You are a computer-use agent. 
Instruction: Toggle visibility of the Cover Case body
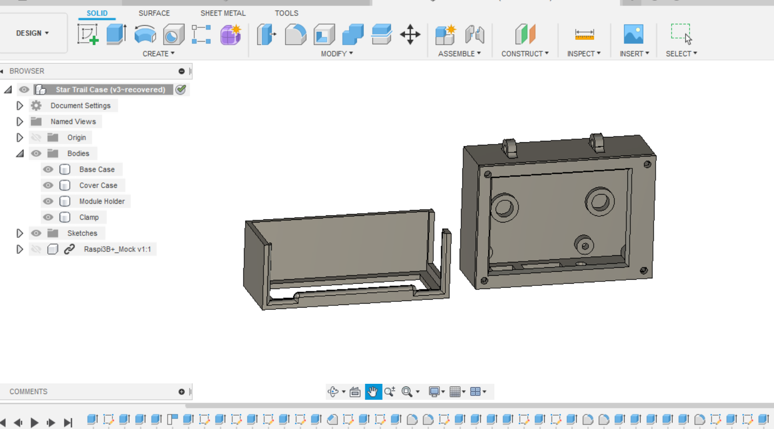click(48, 185)
